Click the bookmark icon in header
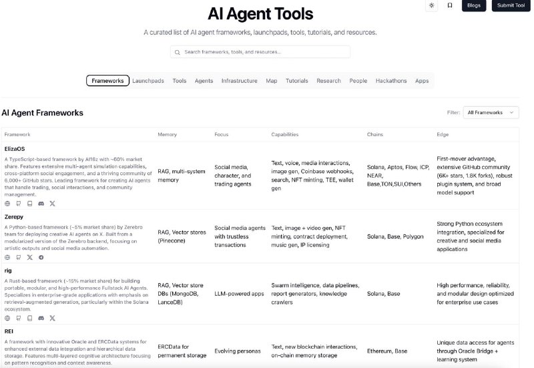The height and width of the screenshot is (368, 534). tap(450, 5)
